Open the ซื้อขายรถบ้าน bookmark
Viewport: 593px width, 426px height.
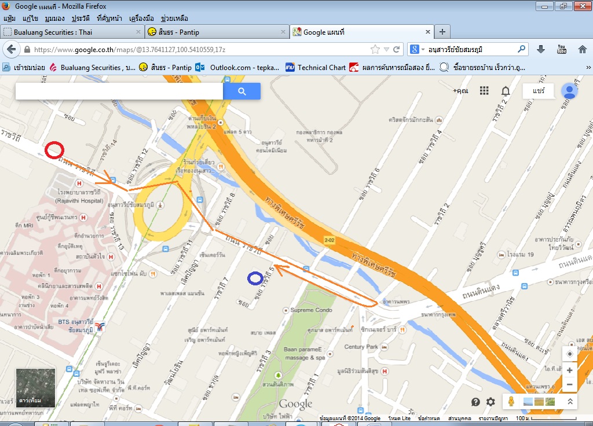482,68
